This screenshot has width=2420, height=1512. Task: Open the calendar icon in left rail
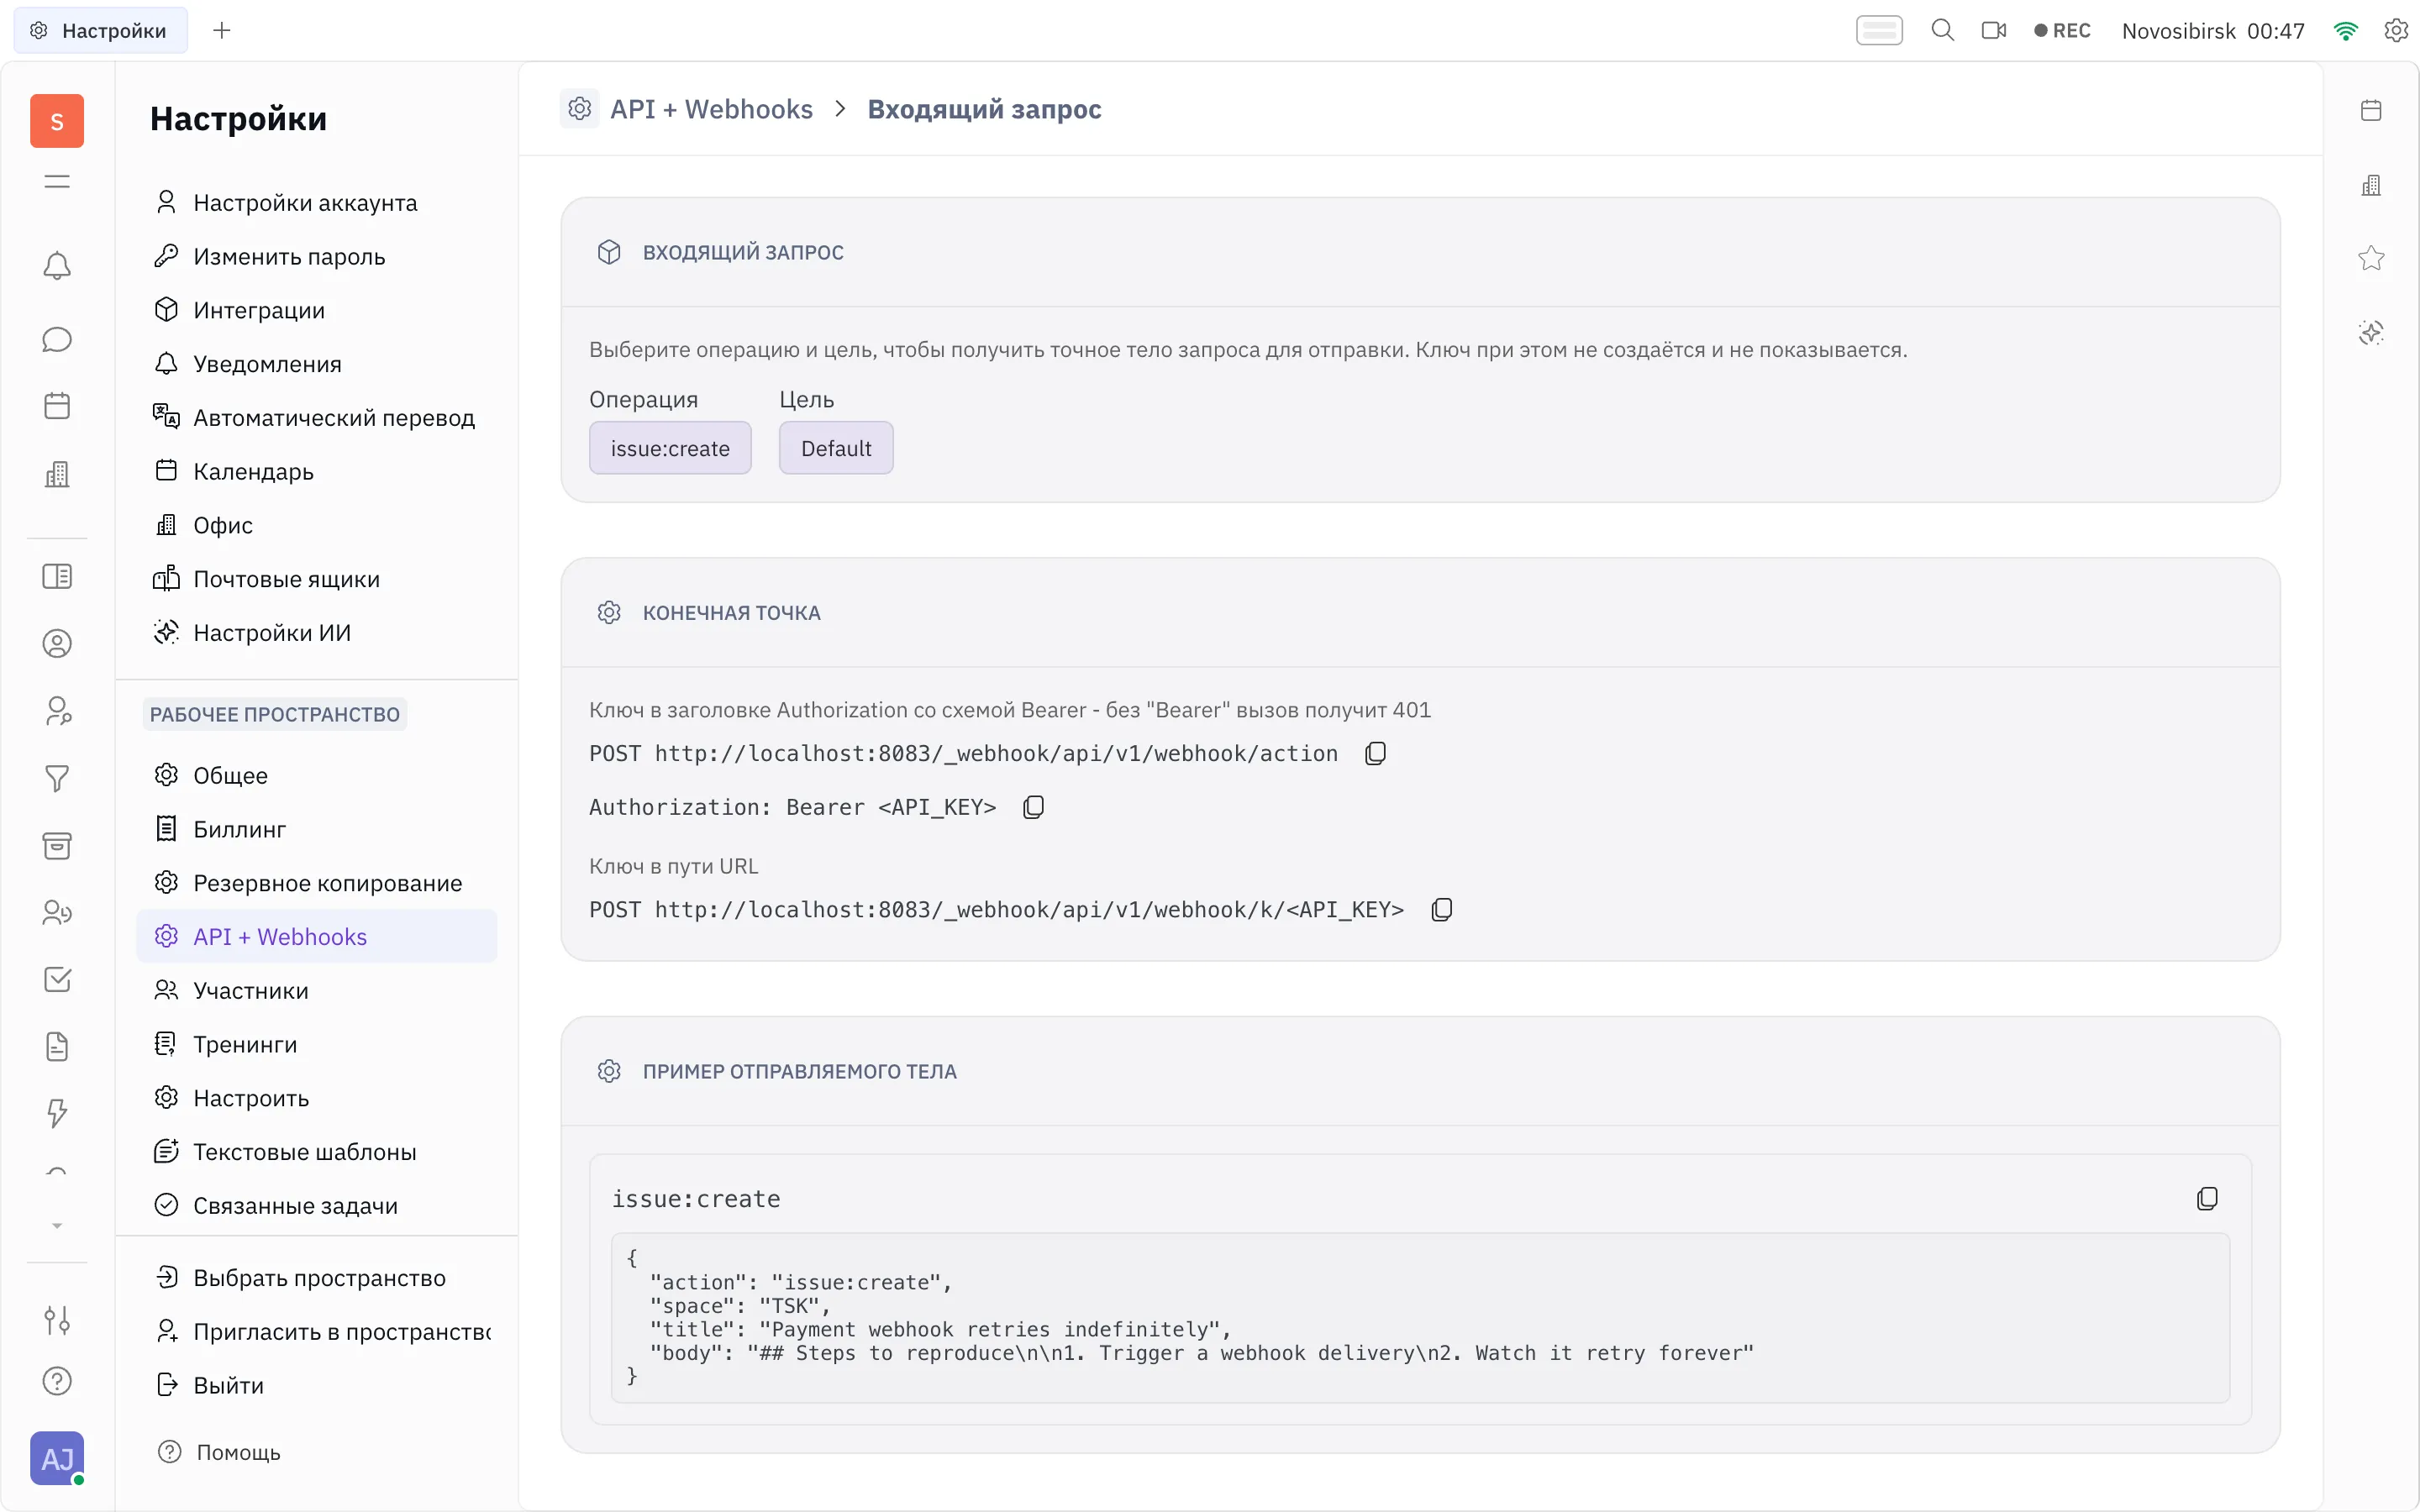pyautogui.click(x=57, y=406)
